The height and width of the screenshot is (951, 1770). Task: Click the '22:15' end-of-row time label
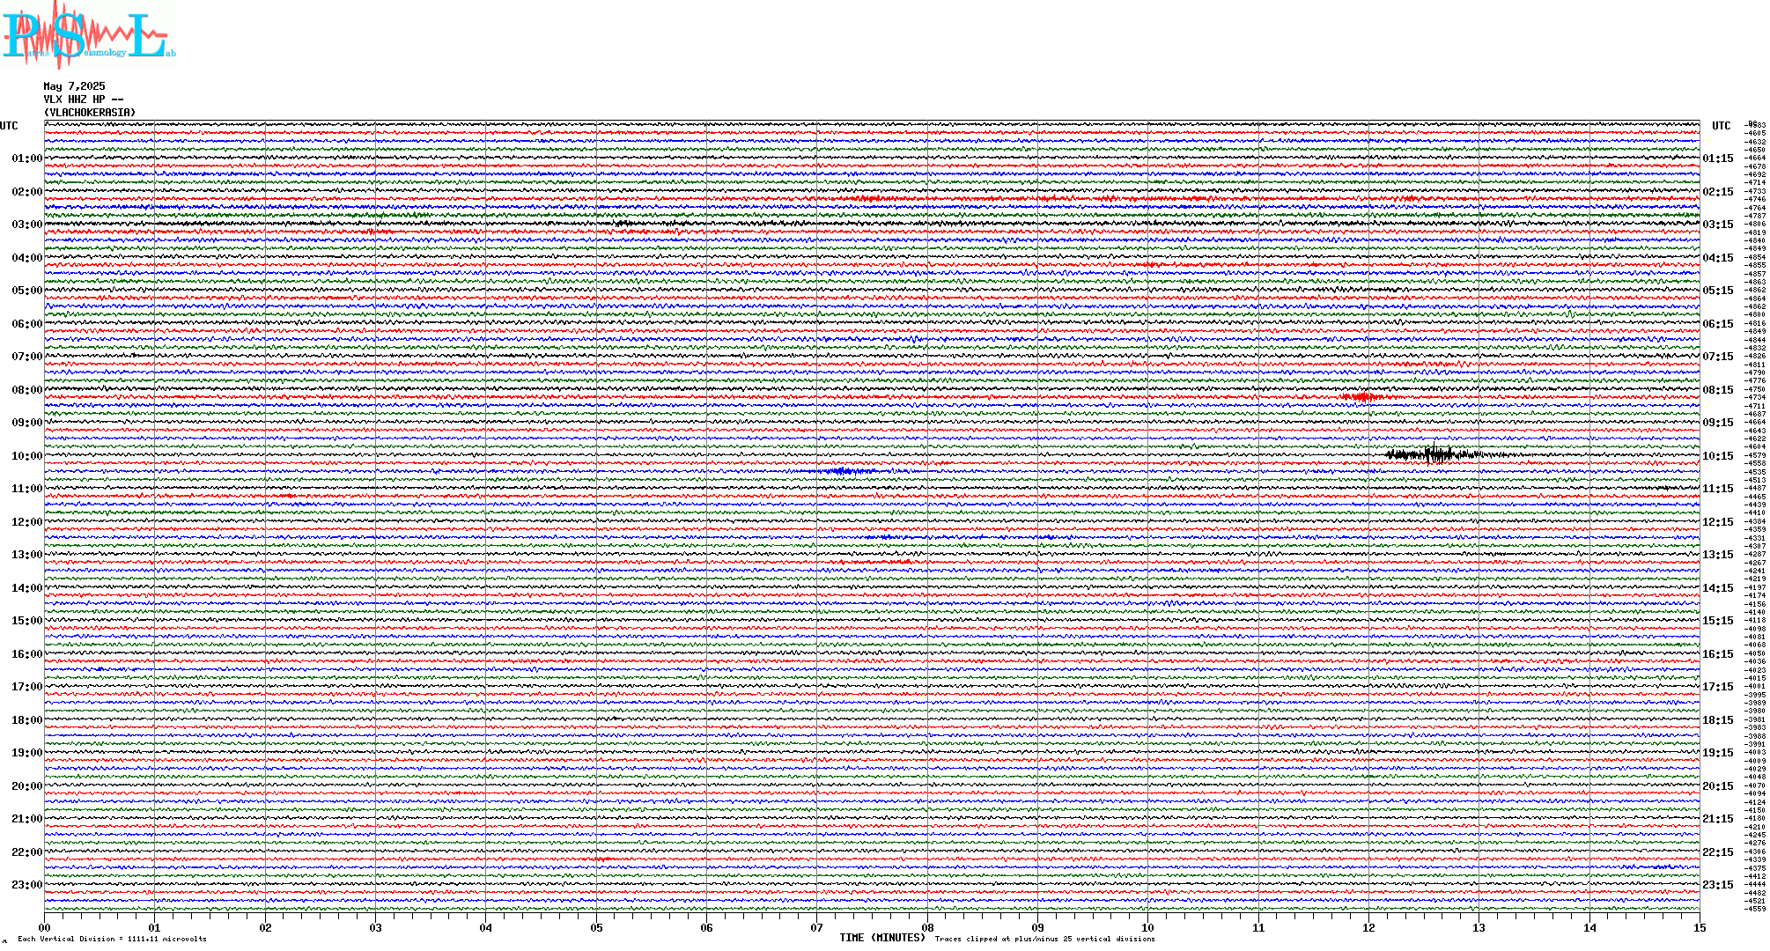point(1718,852)
